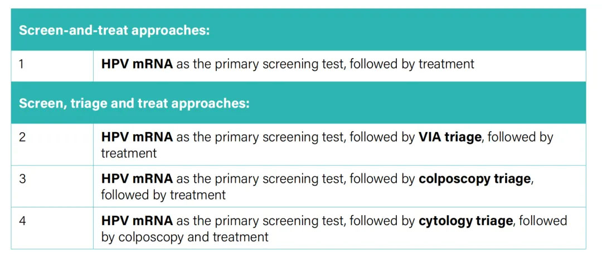The height and width of the screenshot is (262, 602).
Task: Select row number 3 cell
Action: click(52, 186)
